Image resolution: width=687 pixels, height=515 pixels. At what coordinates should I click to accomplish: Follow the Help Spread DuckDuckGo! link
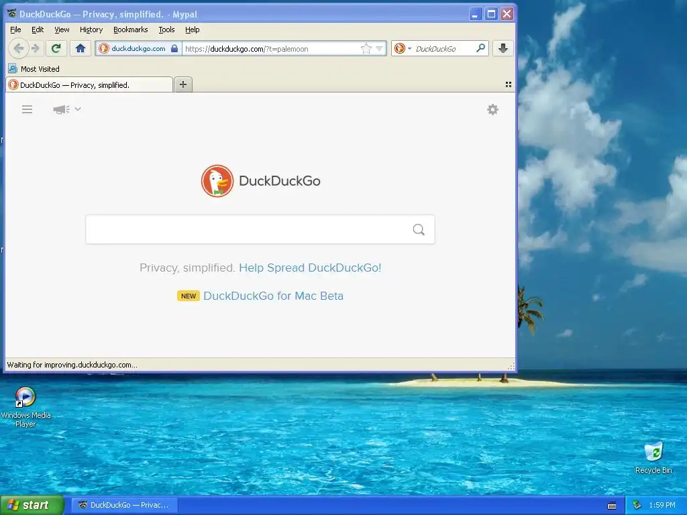pyautogui.click(x=310, y=268)
